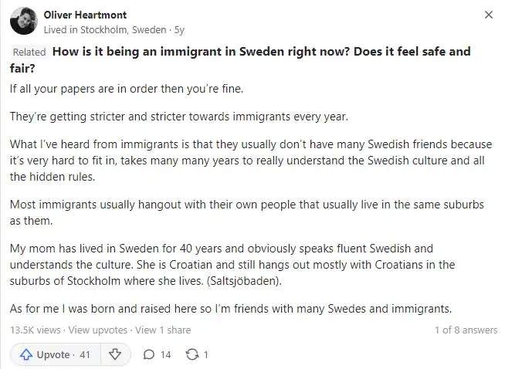Click 1 of 8 answers link
This screenshot has width=505, height=369.
466,330
